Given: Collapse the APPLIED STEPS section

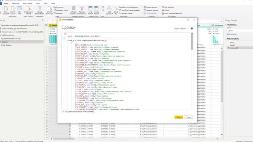Looking at the screenshot, I should pyautogui.click(x=226, y=39).
